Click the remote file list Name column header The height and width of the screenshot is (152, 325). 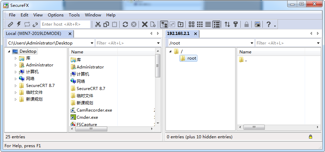[x=271, y=52]
